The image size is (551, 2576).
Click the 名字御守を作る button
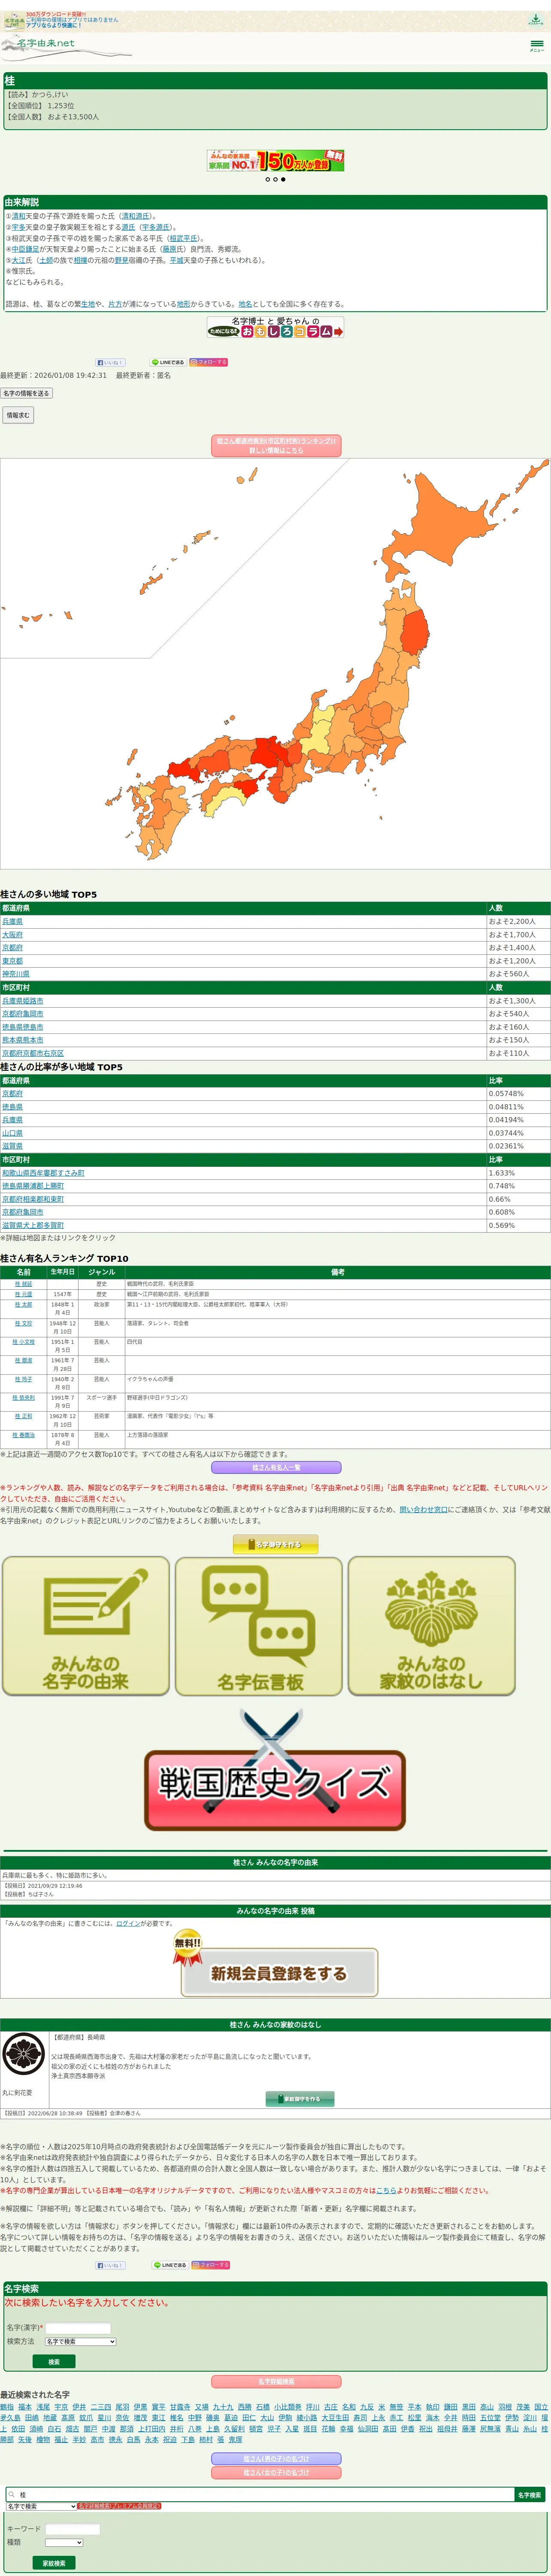pos(275,1545)
